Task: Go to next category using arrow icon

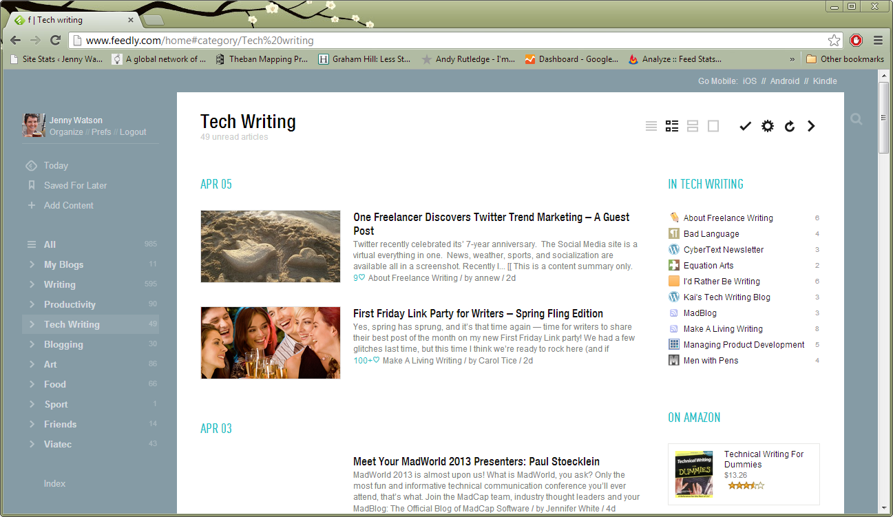Action: (x=811, y=126)
